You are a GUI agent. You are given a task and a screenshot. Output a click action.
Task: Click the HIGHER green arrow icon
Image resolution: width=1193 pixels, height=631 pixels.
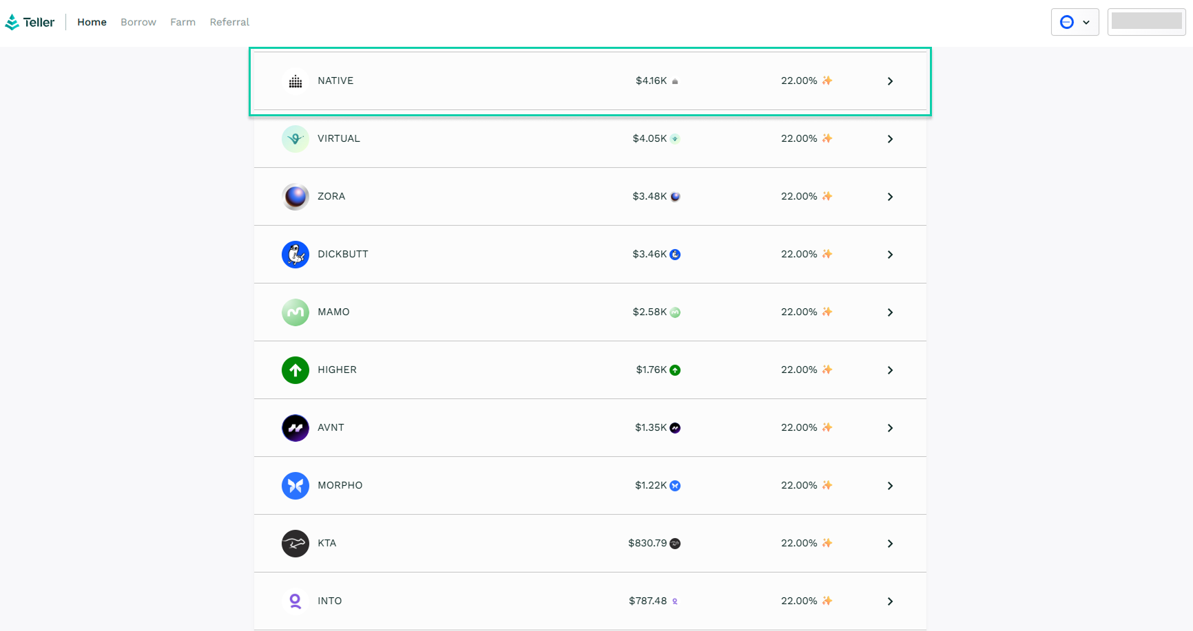pos(295,370)
